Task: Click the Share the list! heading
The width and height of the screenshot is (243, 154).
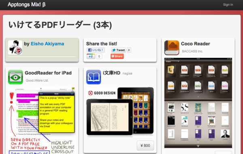Action: click(102, 44)
